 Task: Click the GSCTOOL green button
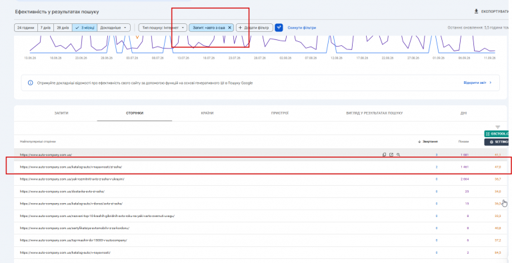pyautogui.click(x=496, y=134)
